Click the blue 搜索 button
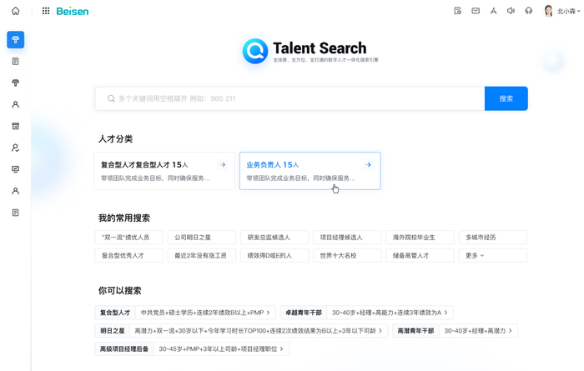 tap(506, 98)
